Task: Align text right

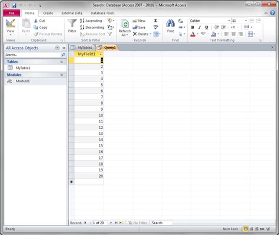Action: [241, 34]
